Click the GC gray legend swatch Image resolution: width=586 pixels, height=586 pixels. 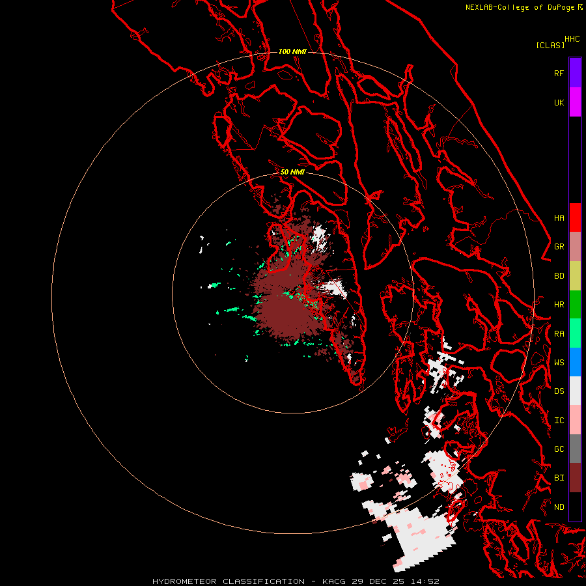click(x=575, y=449)
